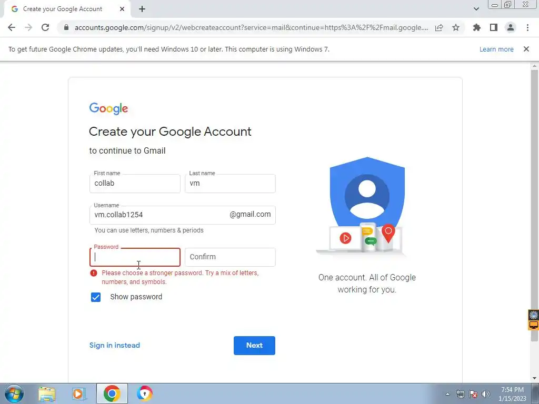
Task: Click the scrollbar up arrow
Action: coord(535,66)
